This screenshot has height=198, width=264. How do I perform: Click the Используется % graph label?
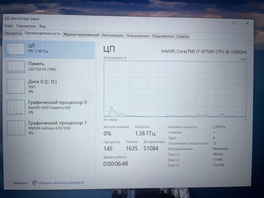click(x=115, y=58)
